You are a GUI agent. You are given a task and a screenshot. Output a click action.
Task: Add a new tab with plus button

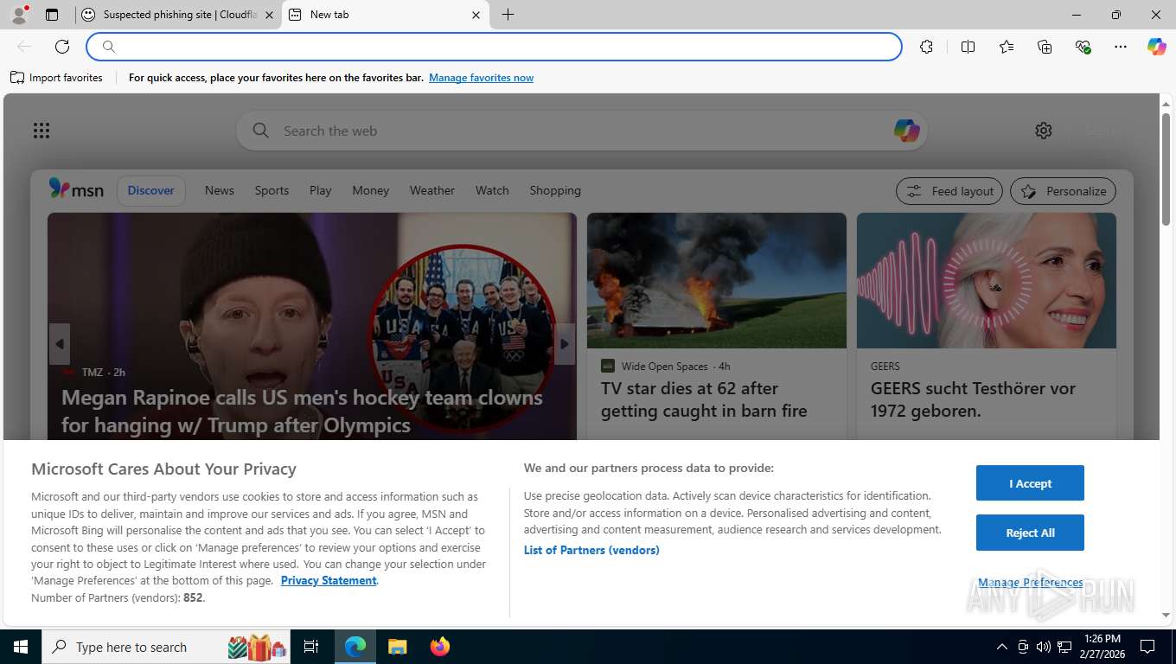click(x=508, y=15)
